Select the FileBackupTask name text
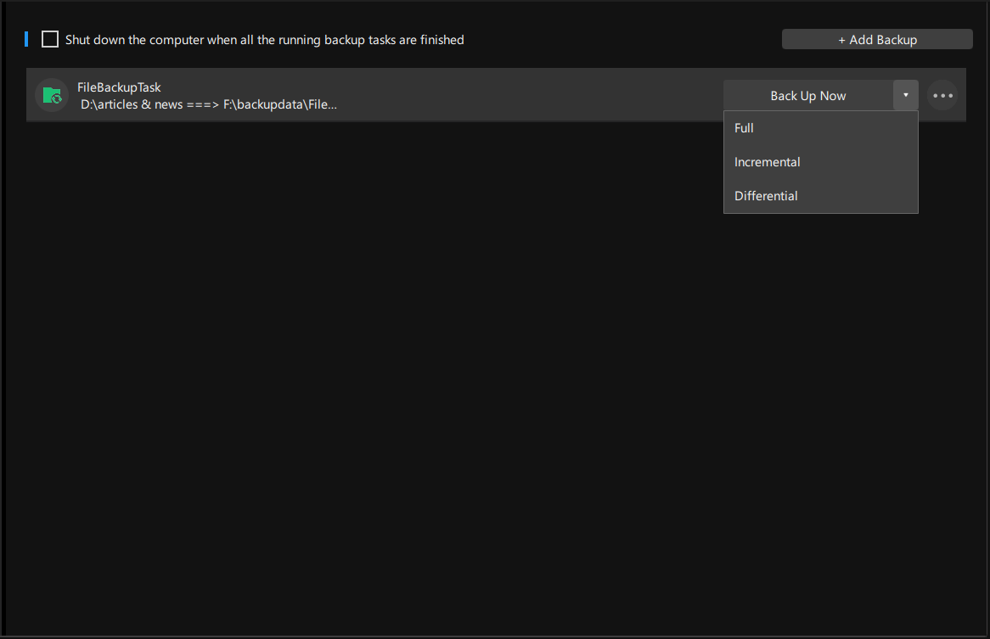Screen dimensions: 990x639 pos(119,87)
